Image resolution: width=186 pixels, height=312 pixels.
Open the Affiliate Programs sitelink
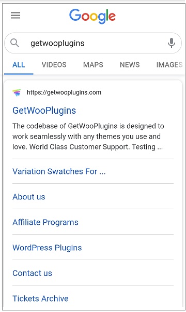tap(45, 222)
